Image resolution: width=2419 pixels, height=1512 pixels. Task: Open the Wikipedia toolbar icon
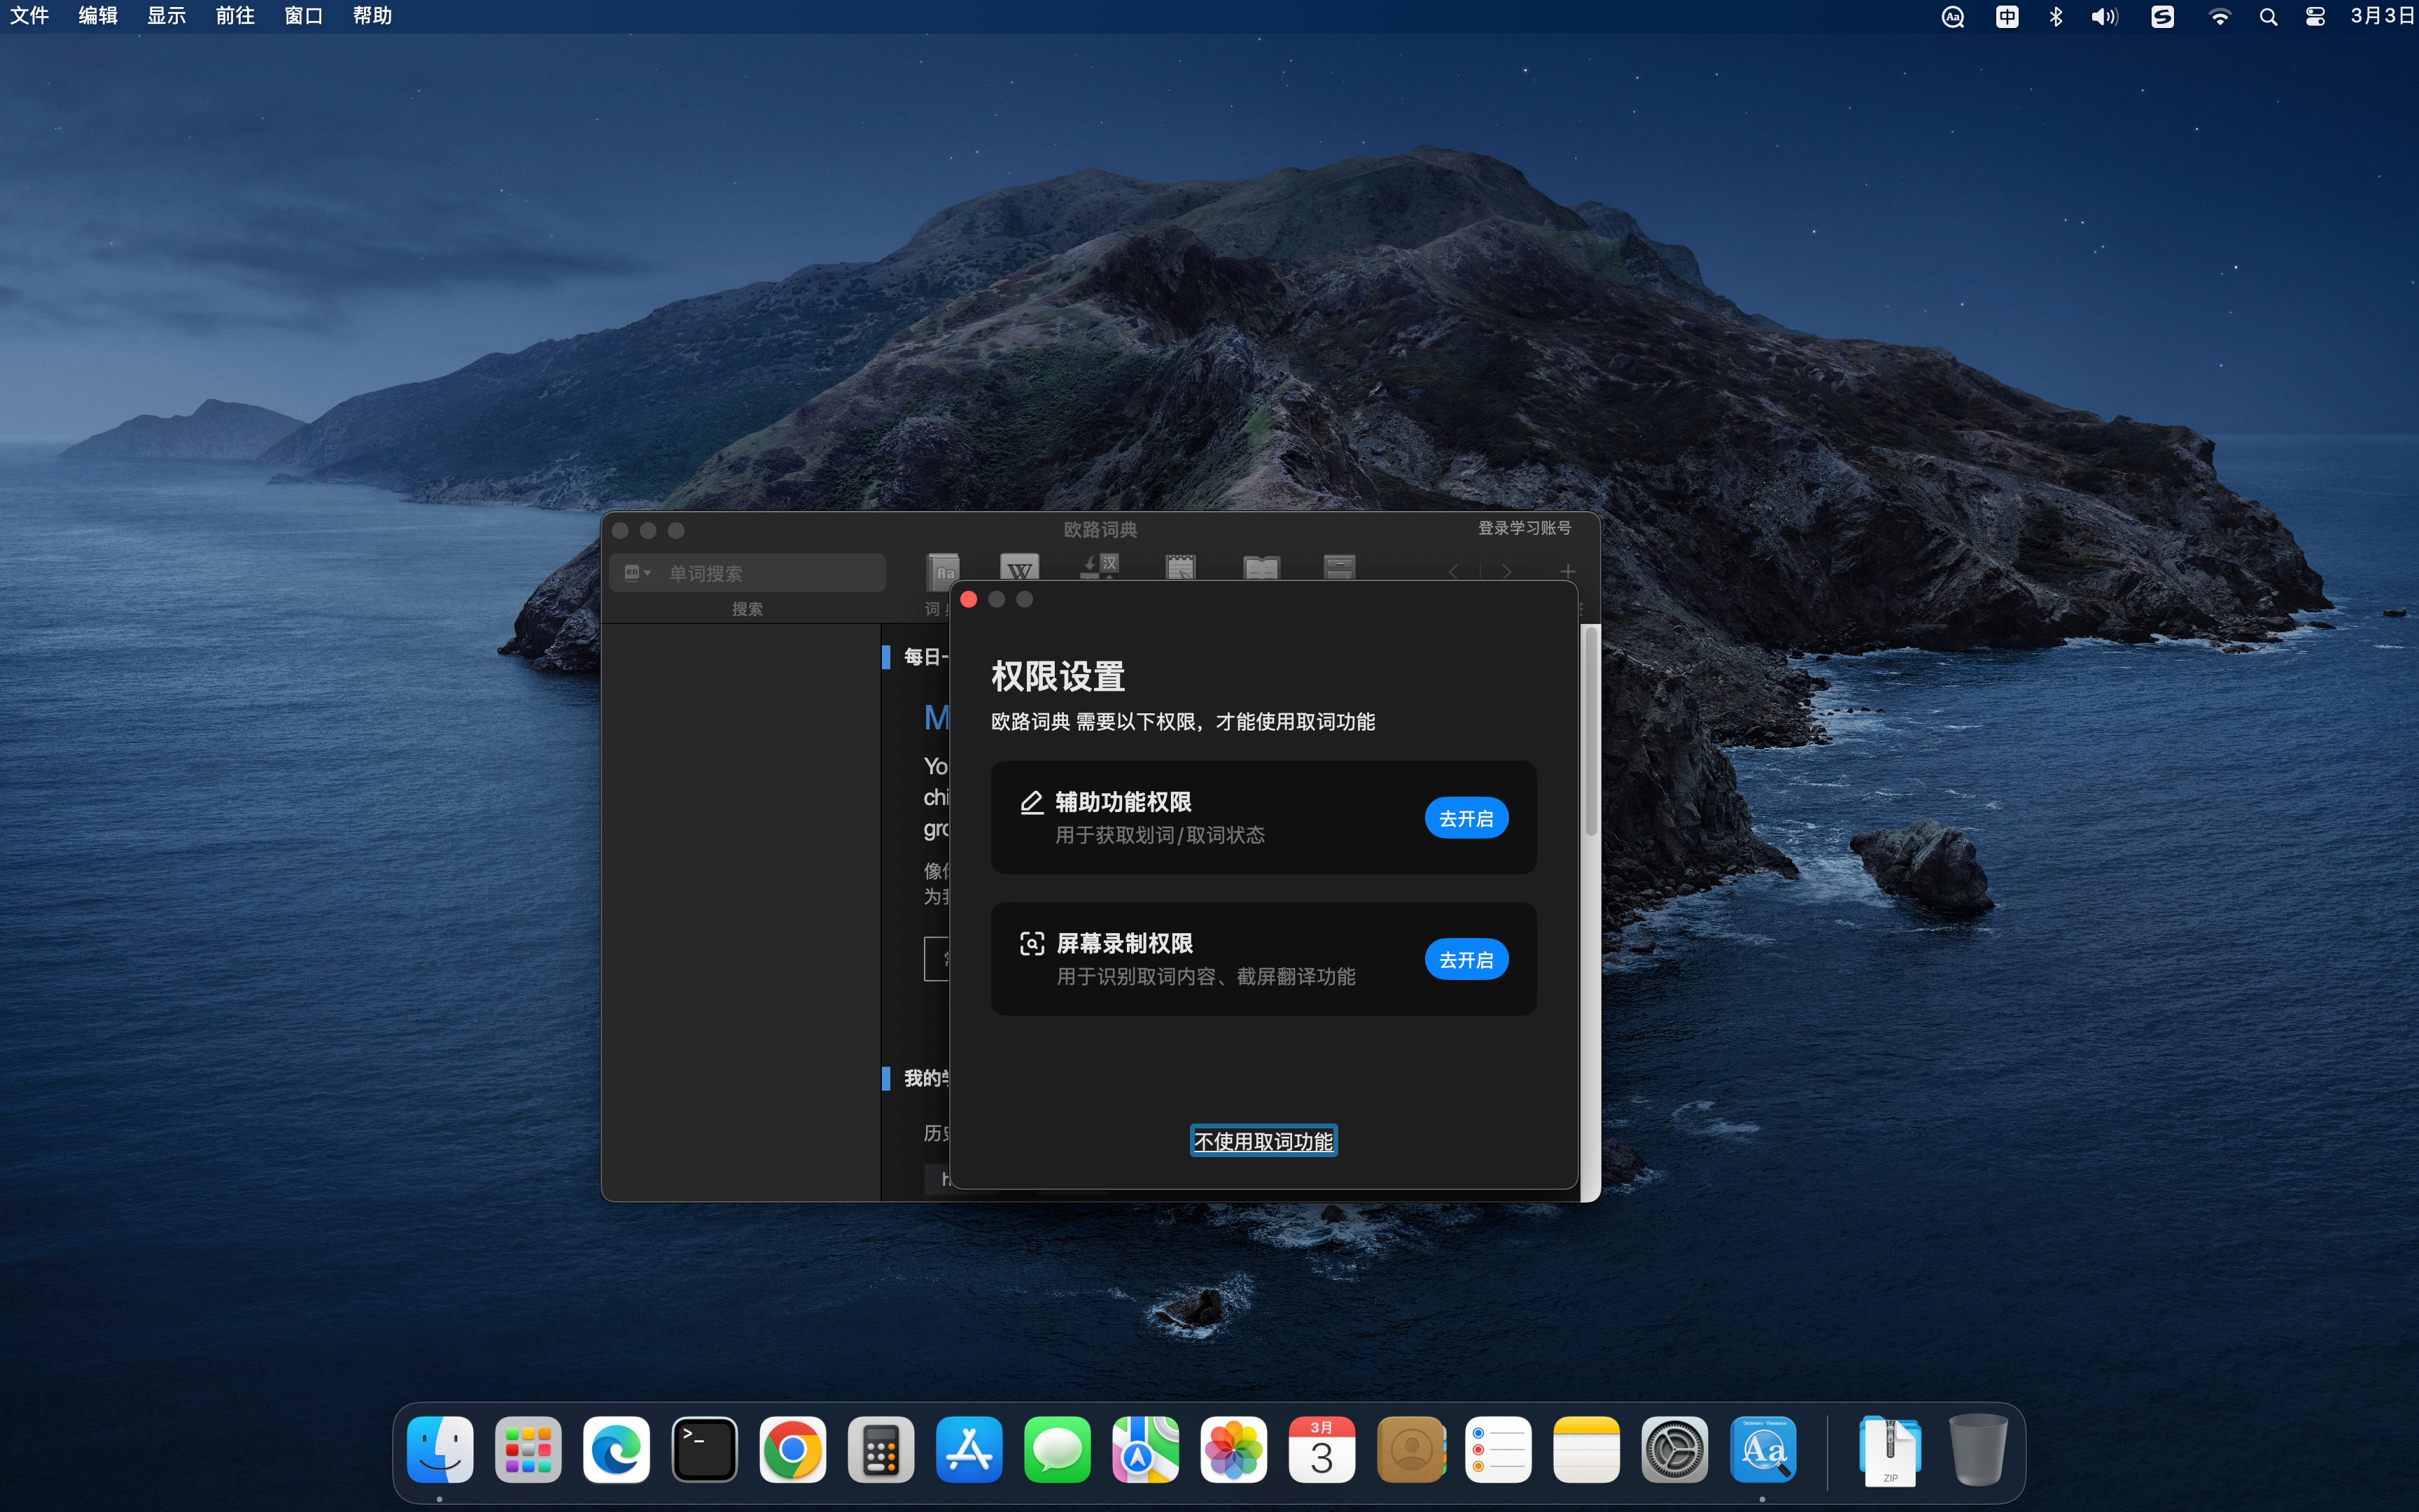coord(1018,568)
